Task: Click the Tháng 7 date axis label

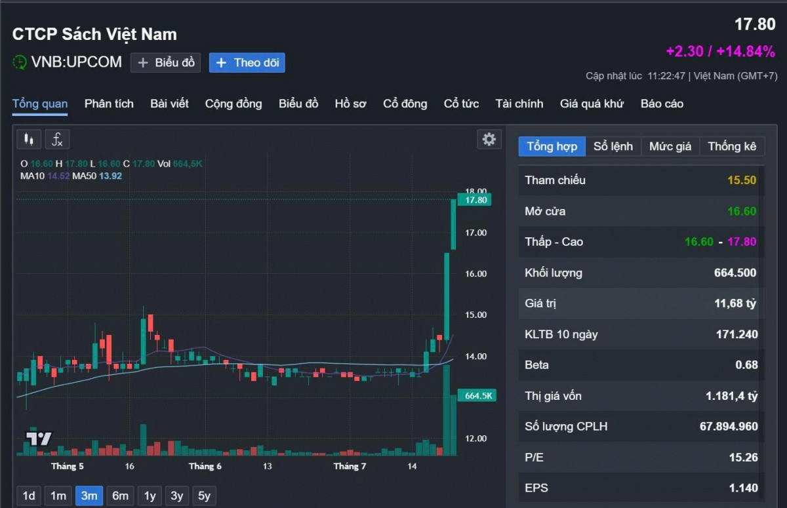Action: point(350,466)
